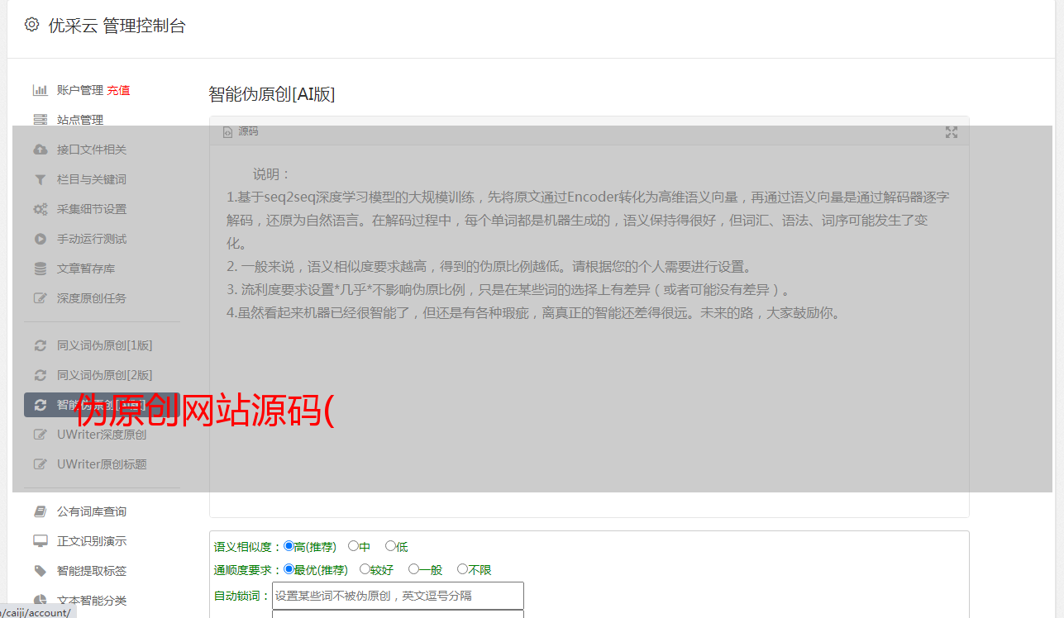Click the input box below the 自动锁词 field
This screenshot has height=618, width=1064.
point(398,614)
